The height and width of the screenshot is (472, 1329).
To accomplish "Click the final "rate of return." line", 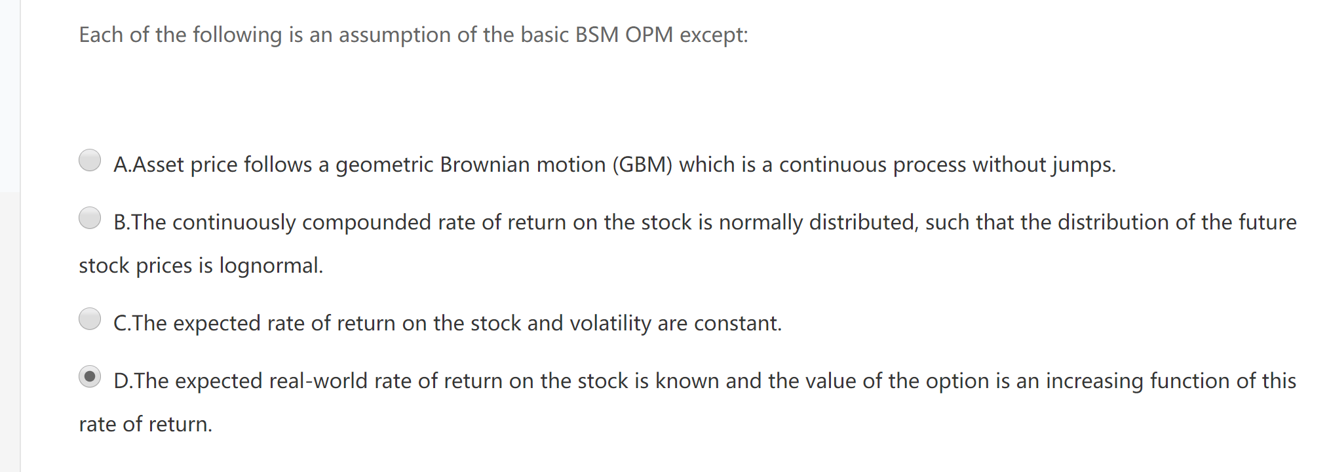I will point(145,424).
